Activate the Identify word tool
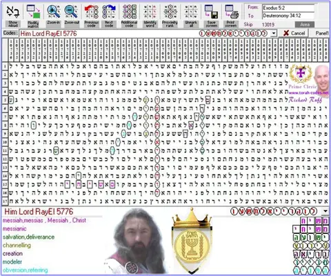Screen dimensions: 331x276 tap(150, 12)
